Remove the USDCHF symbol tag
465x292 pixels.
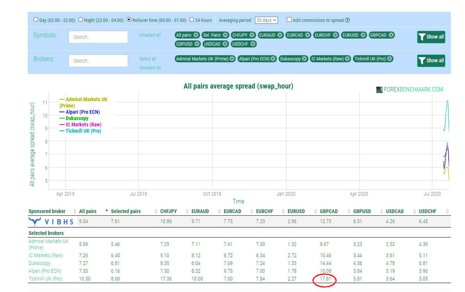click(x=253, y=44)
